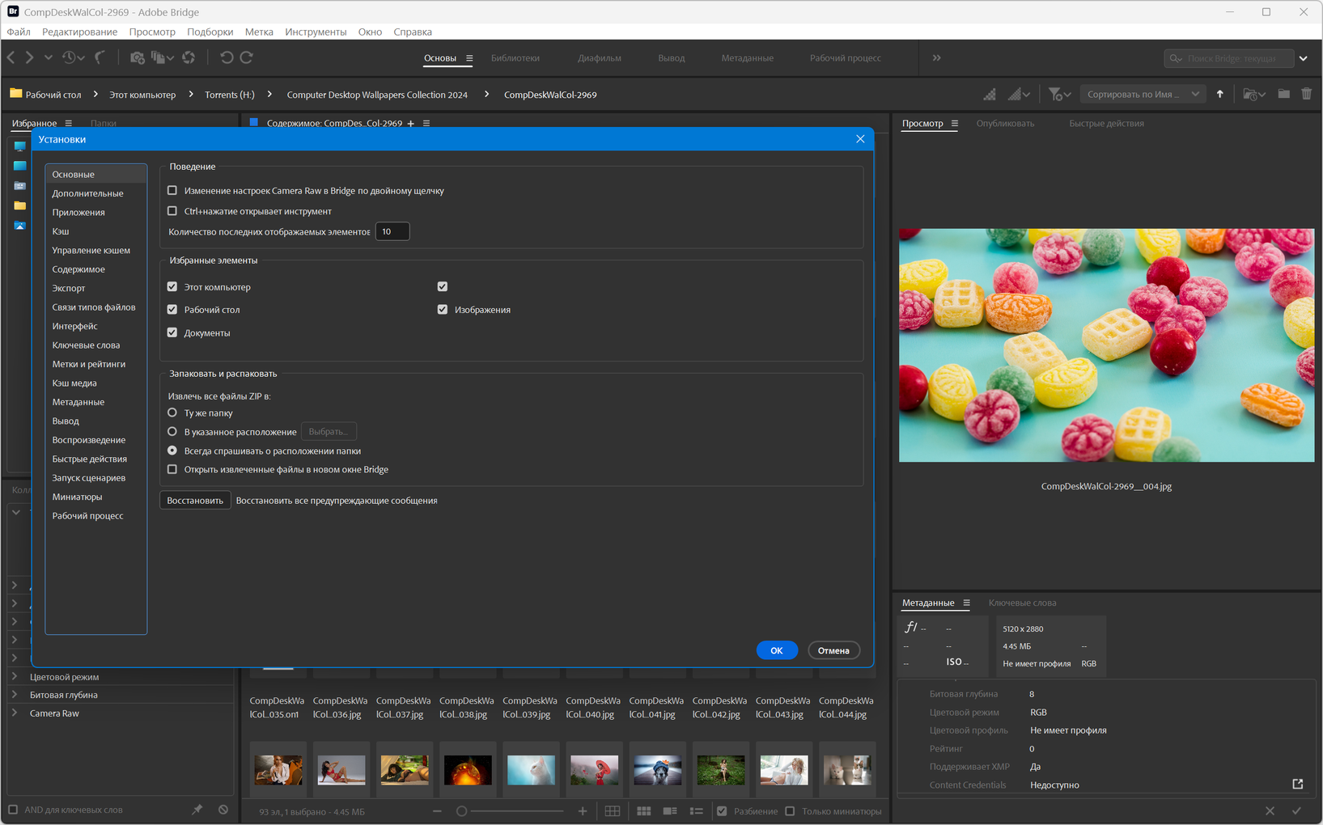Click the trash delete item icon

(x=1306, y=95)
